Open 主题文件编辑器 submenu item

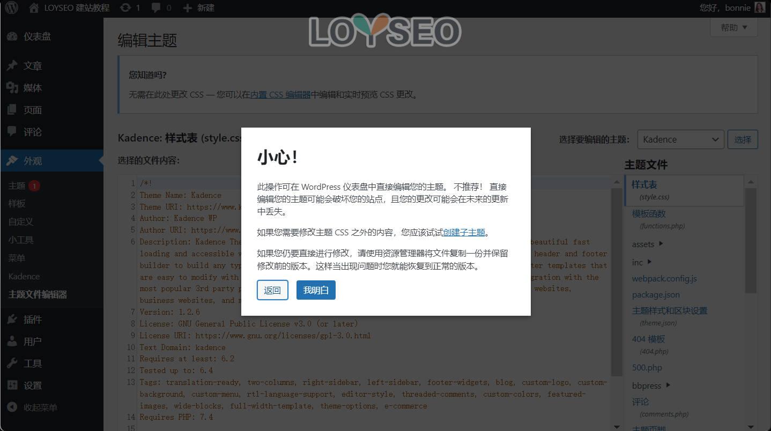[x=38, y=294]
